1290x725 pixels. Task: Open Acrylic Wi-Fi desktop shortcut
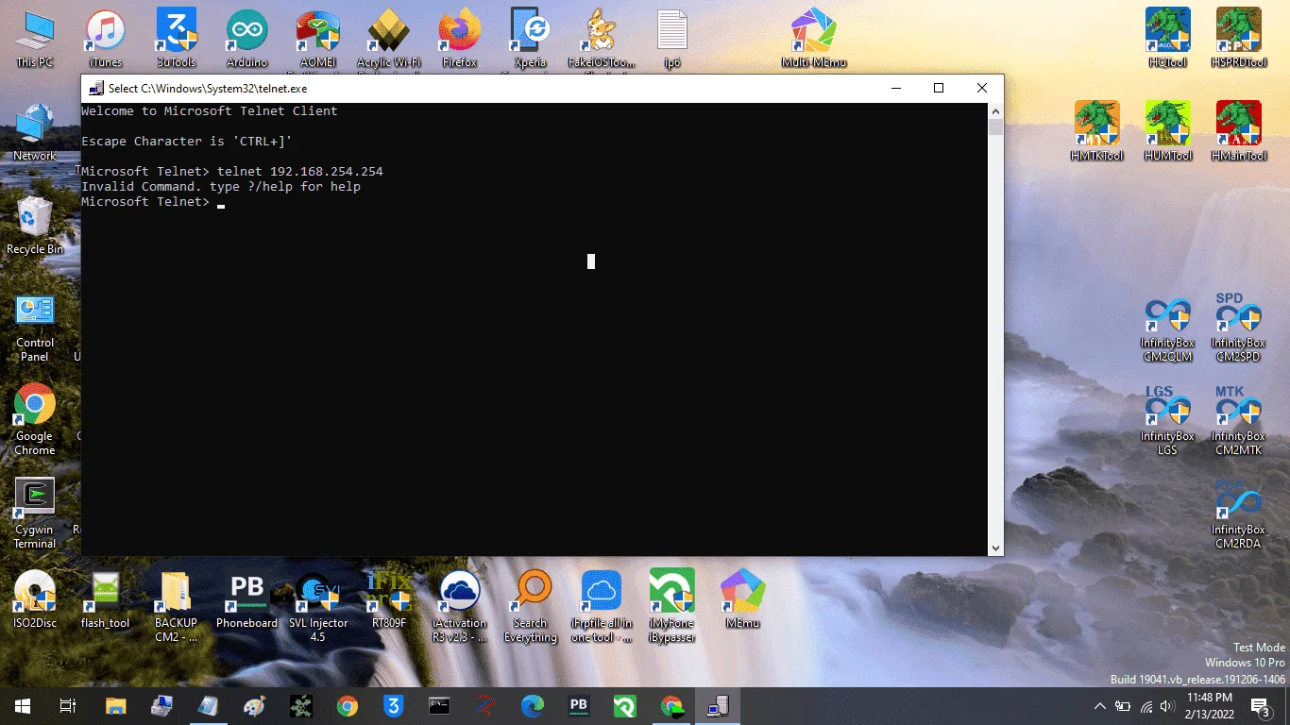(x=388, y=39)
